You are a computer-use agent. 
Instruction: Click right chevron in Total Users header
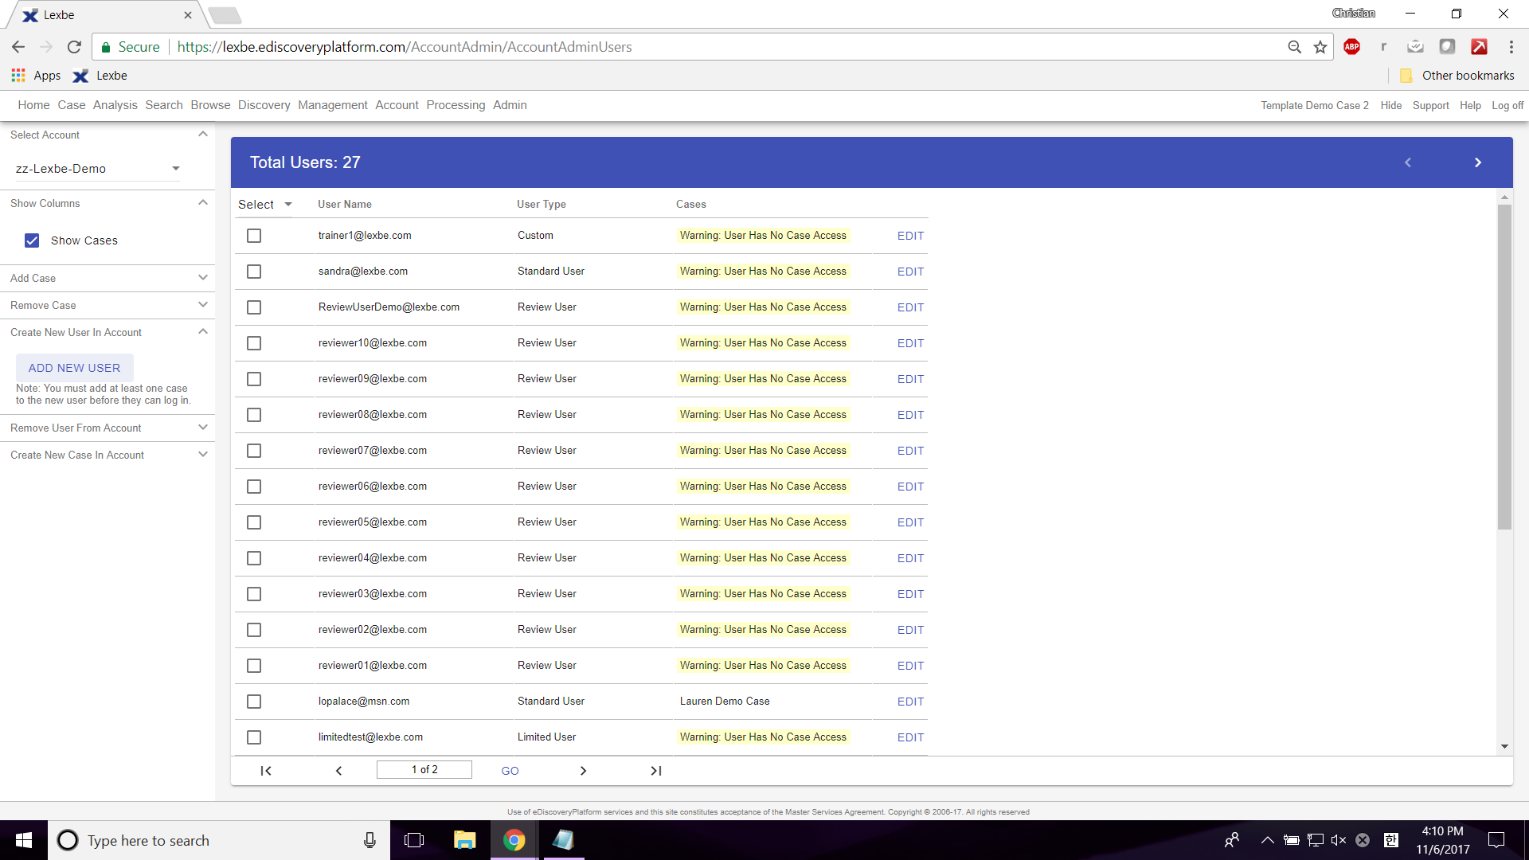coord(1478,162)
